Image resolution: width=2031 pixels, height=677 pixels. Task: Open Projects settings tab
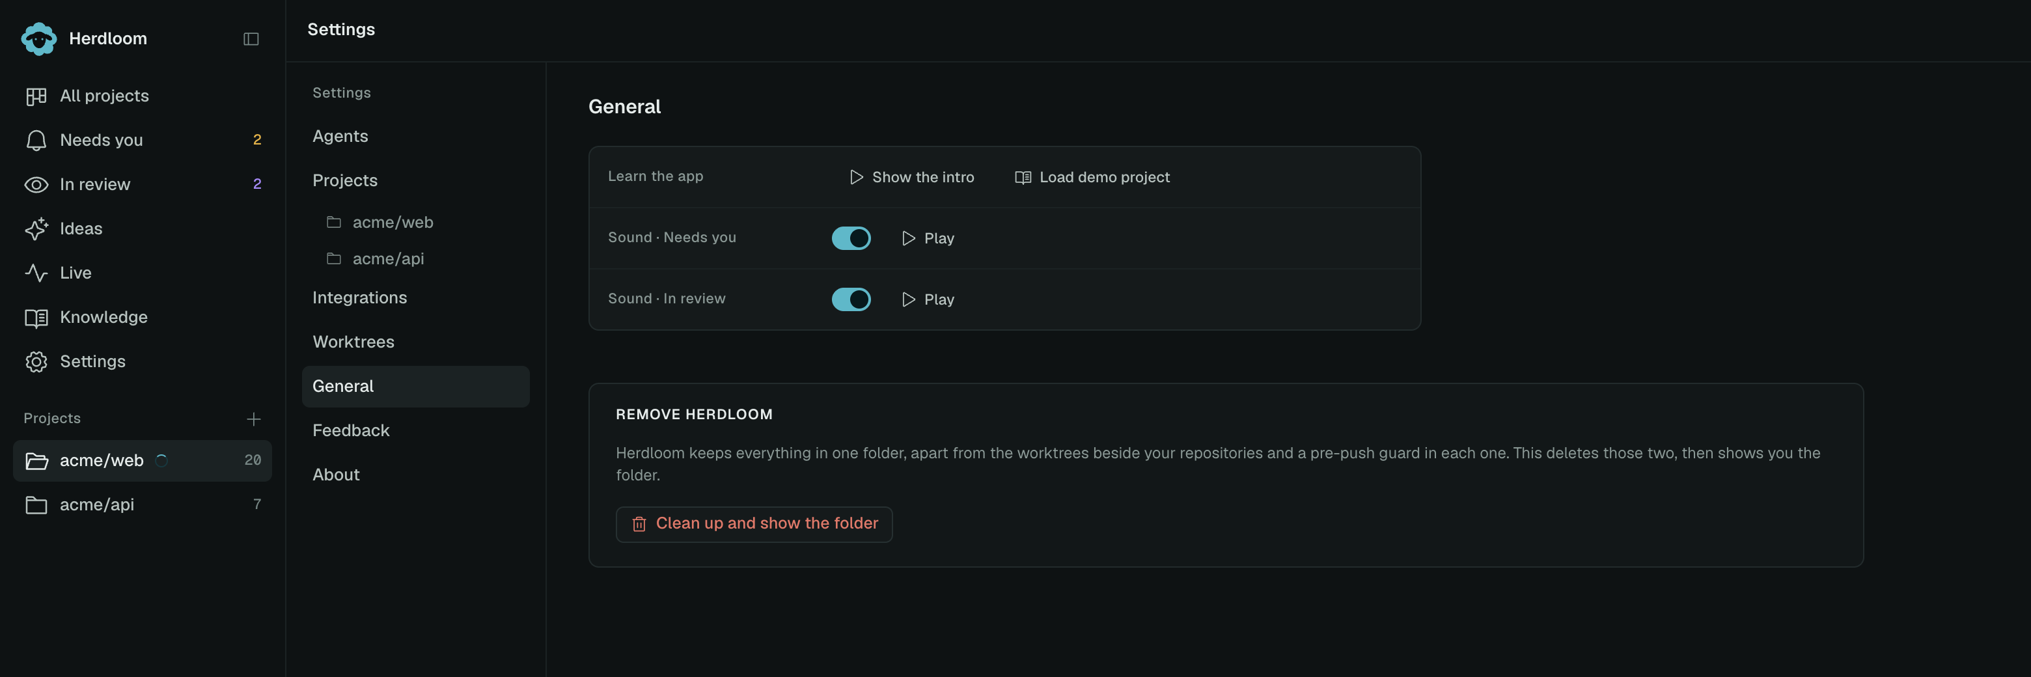(415, 180)
